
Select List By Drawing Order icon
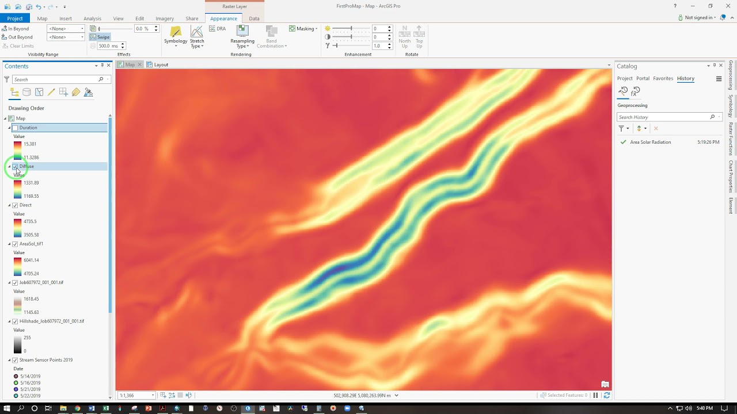point(15,92)
